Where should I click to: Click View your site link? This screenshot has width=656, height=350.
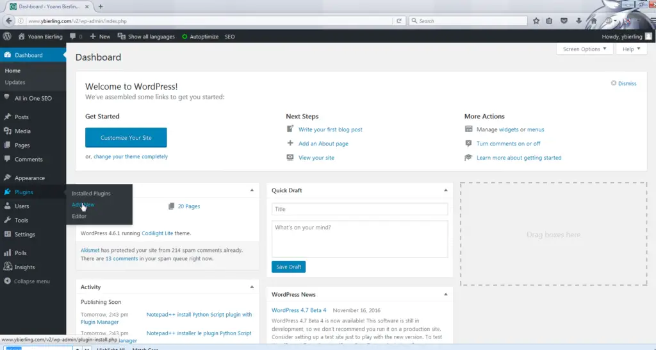(x=316, y=158)
